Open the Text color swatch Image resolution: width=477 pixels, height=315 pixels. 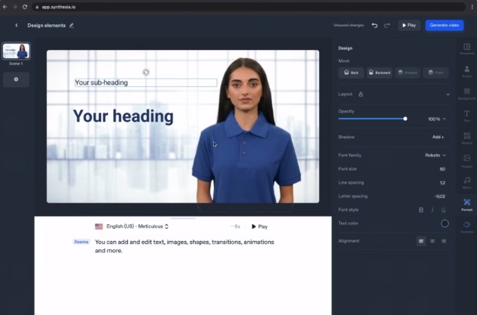444,224
